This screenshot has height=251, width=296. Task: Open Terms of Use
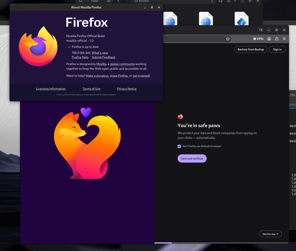91,89
